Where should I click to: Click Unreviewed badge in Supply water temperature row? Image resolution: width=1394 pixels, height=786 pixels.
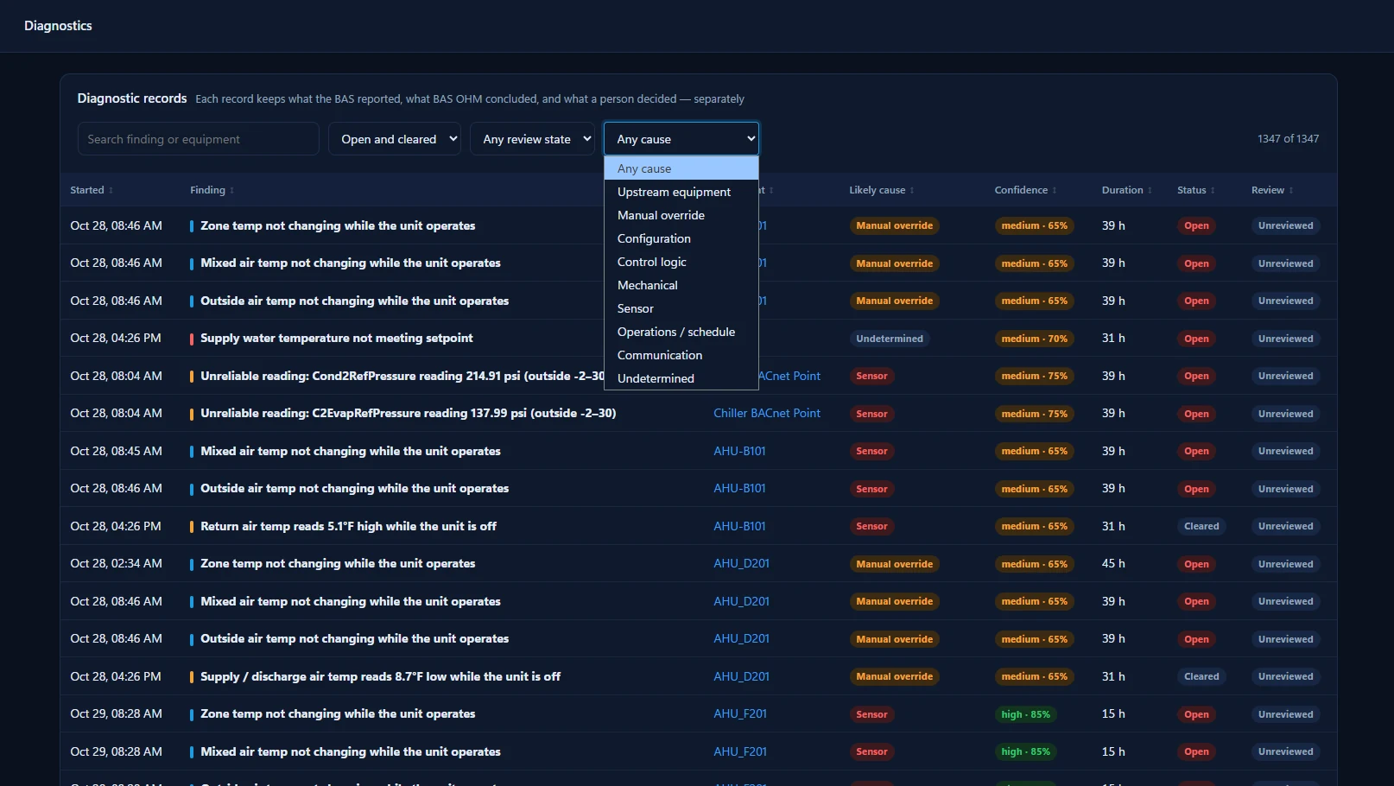(x=1285, y=339)
